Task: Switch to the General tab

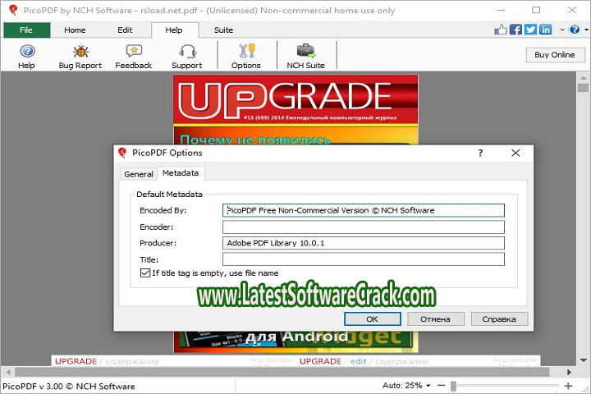Action: pyautogui.click(x=138, y=174)
